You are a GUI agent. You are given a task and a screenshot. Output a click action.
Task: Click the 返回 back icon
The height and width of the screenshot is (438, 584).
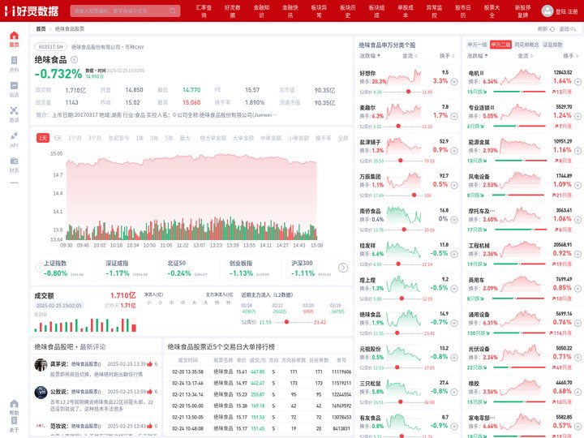(x=573, y=28)
